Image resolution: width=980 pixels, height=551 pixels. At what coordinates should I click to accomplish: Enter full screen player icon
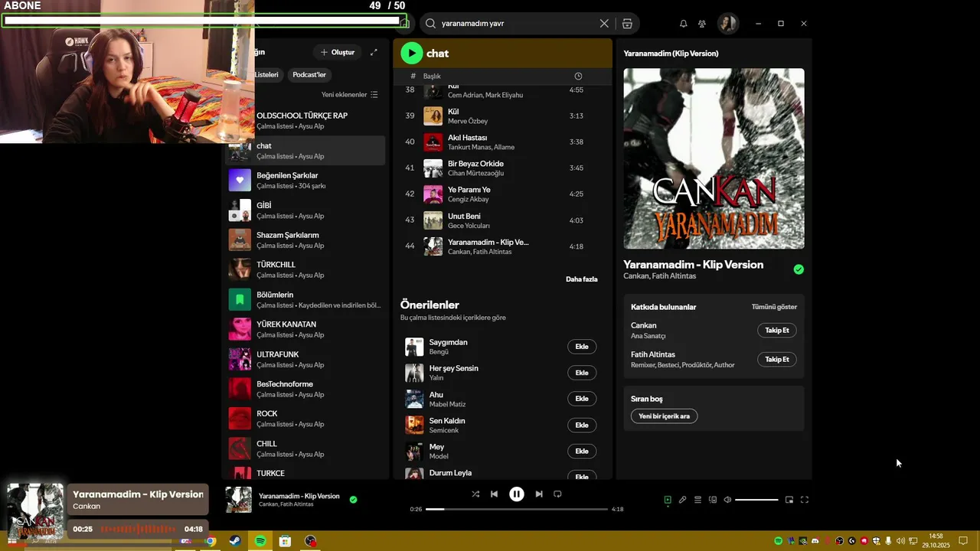point(805,500)
